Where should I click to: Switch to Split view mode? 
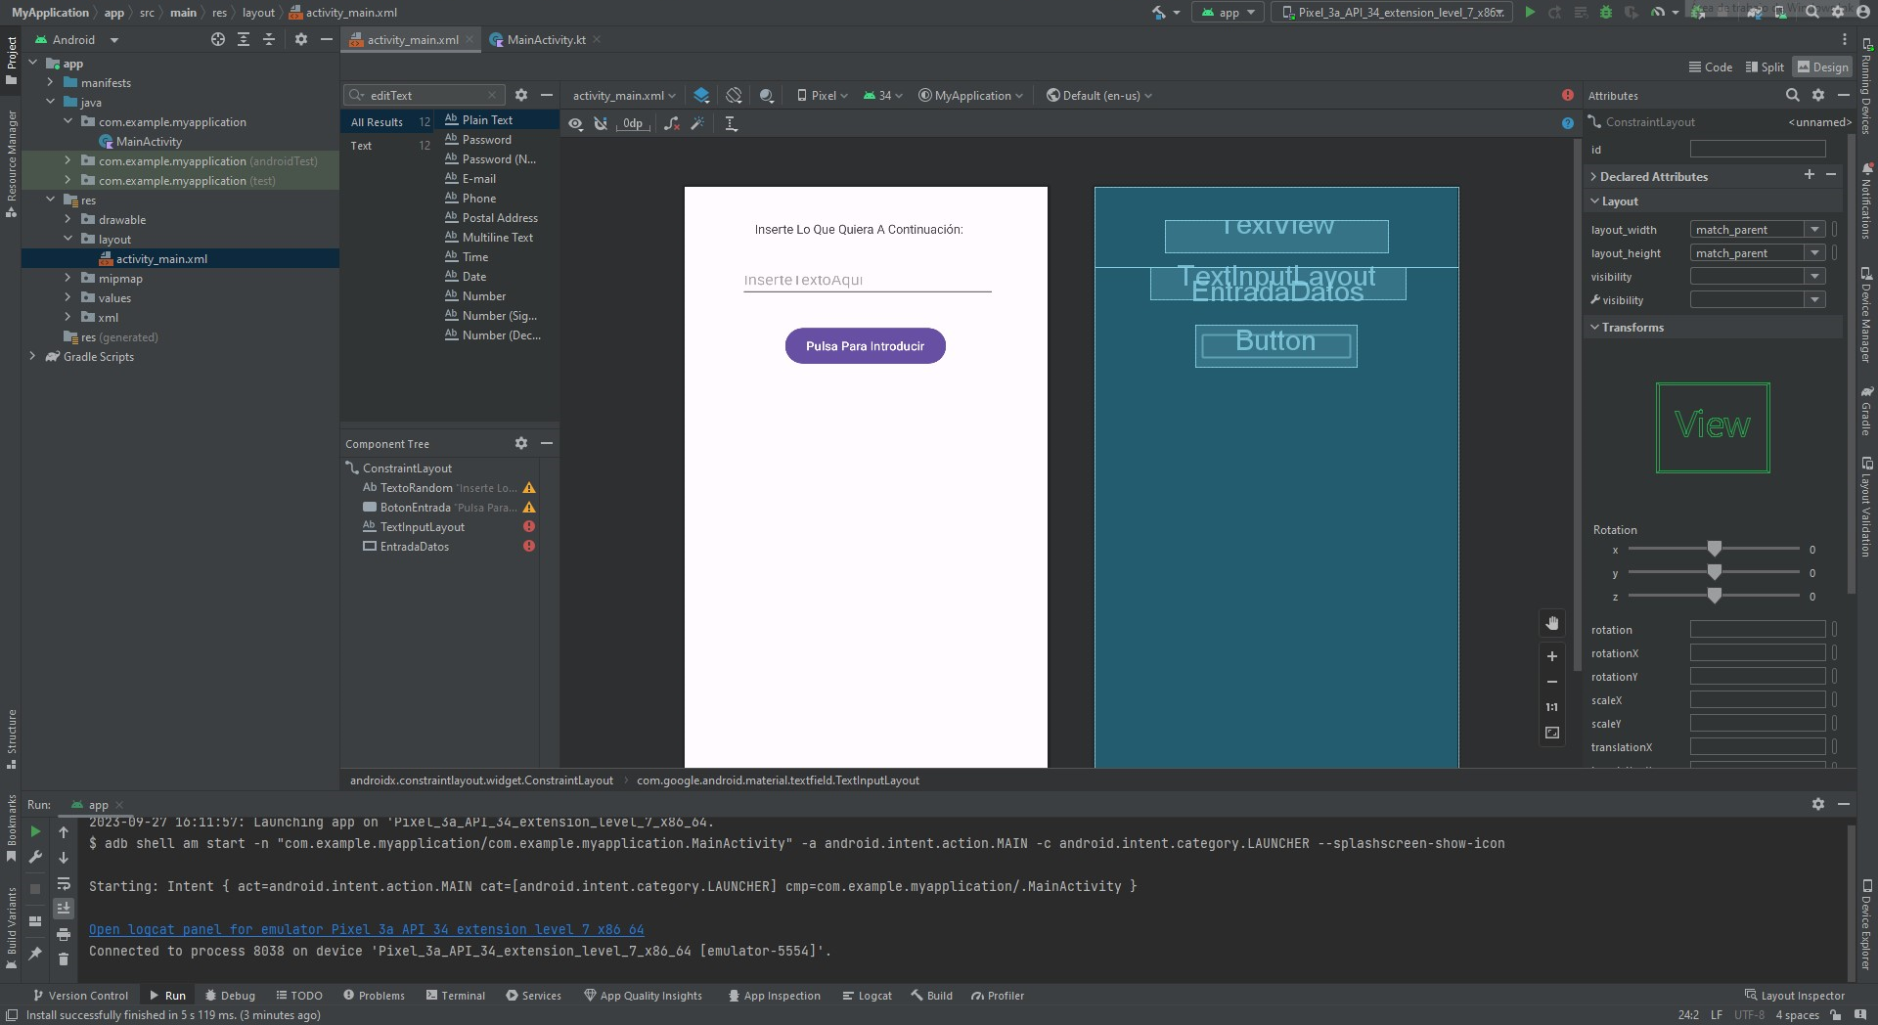pyautogui.click(x=1765, y=67)
